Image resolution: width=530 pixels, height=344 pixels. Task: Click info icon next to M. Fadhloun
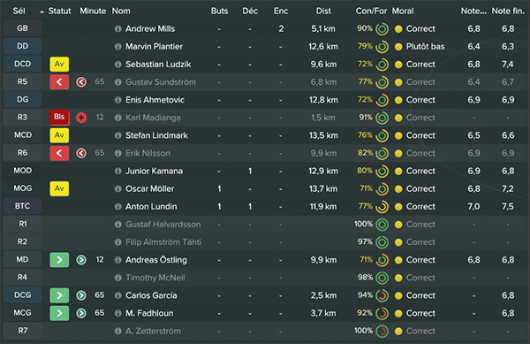[x=118, y=313]
